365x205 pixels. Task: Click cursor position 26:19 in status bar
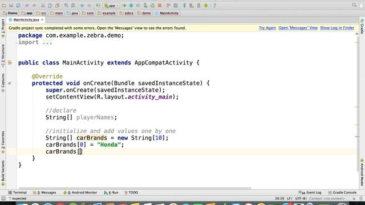click(279, 199)
